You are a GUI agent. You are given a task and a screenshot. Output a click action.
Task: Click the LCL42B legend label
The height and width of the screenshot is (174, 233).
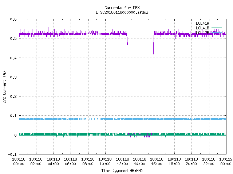click(202, 33)
